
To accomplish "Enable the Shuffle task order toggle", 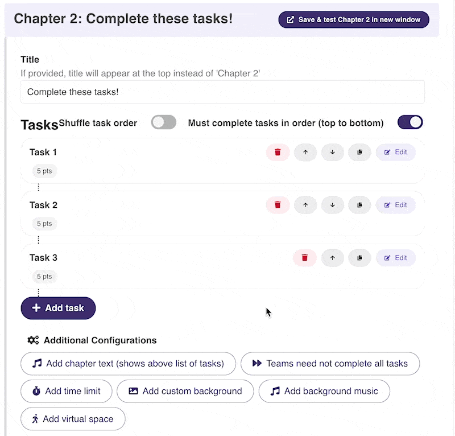I will (x=164, y=122).
